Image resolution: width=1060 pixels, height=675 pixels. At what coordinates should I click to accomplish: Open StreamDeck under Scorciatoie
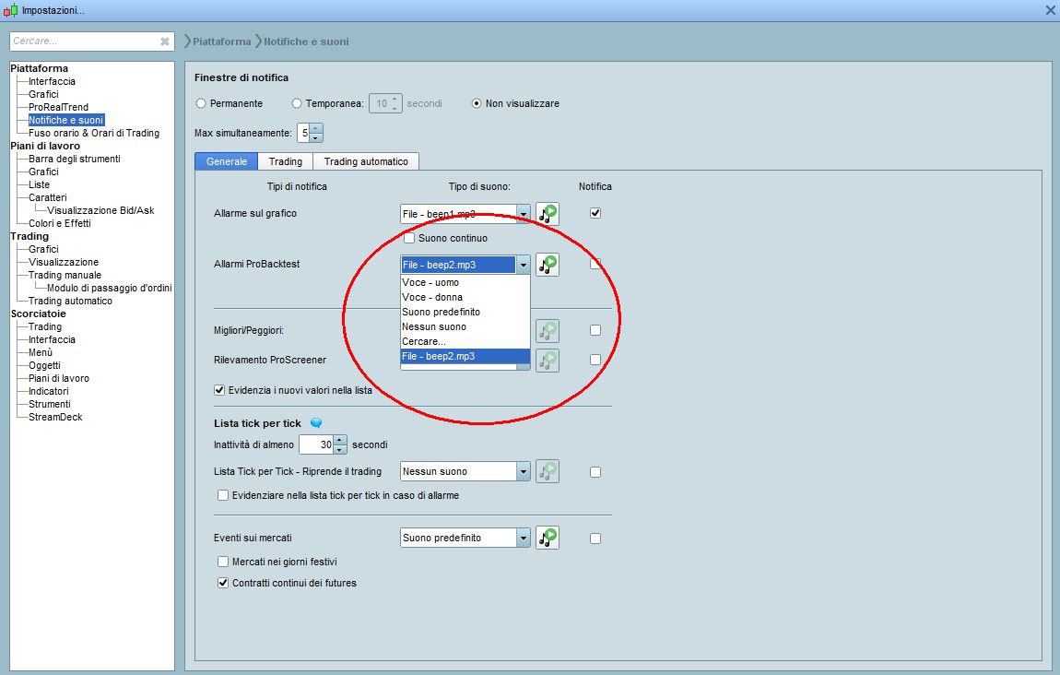click(55, 417)
